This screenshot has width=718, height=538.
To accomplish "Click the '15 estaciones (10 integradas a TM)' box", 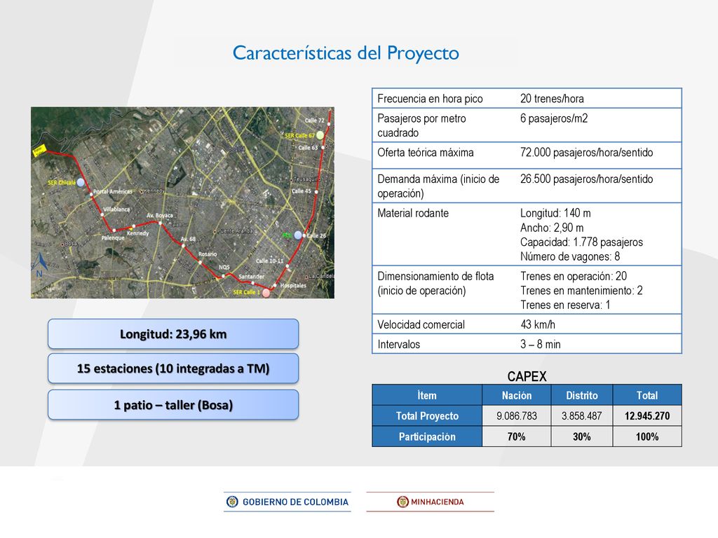I will point(173,368).
